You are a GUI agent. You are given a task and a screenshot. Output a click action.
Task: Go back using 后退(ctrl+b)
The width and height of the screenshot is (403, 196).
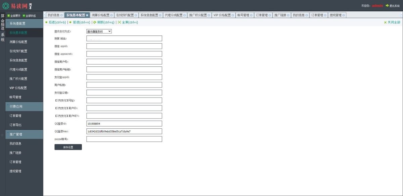coord(55,22)
